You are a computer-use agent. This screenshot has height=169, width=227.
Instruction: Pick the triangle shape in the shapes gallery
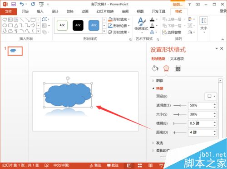point(16,25)
